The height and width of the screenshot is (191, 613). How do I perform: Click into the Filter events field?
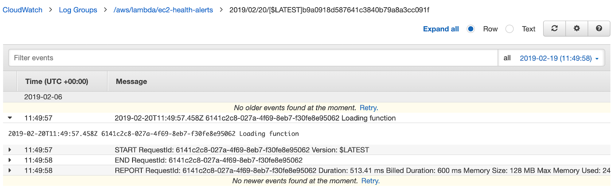coord(253,58)
